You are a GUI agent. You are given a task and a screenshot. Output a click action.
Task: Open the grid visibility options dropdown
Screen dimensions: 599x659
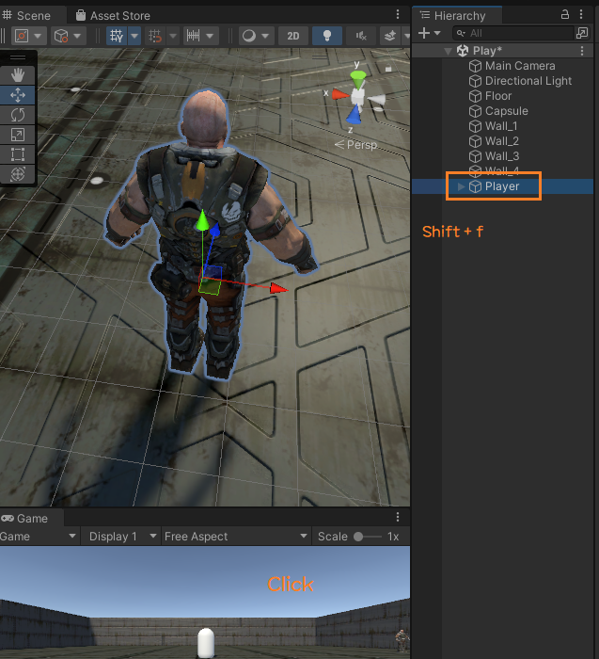(x=134, y=36)
